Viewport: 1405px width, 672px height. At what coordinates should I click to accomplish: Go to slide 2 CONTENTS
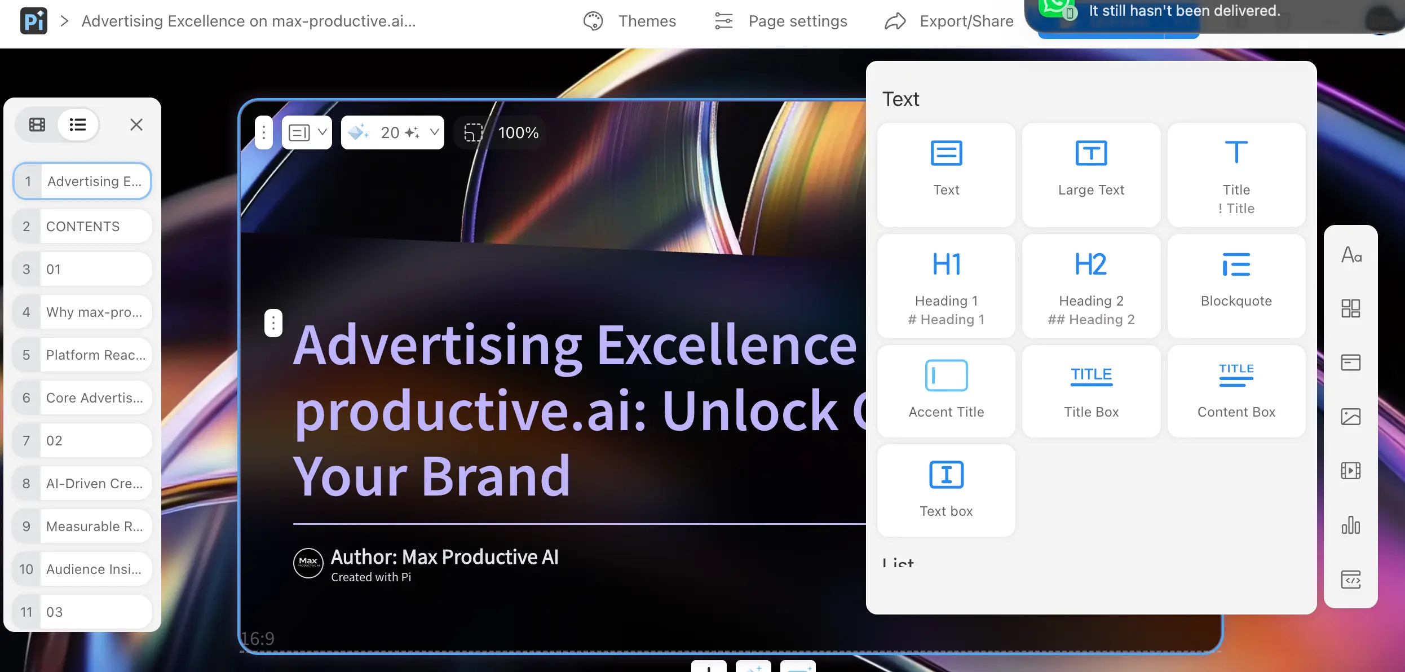[82, 226]
